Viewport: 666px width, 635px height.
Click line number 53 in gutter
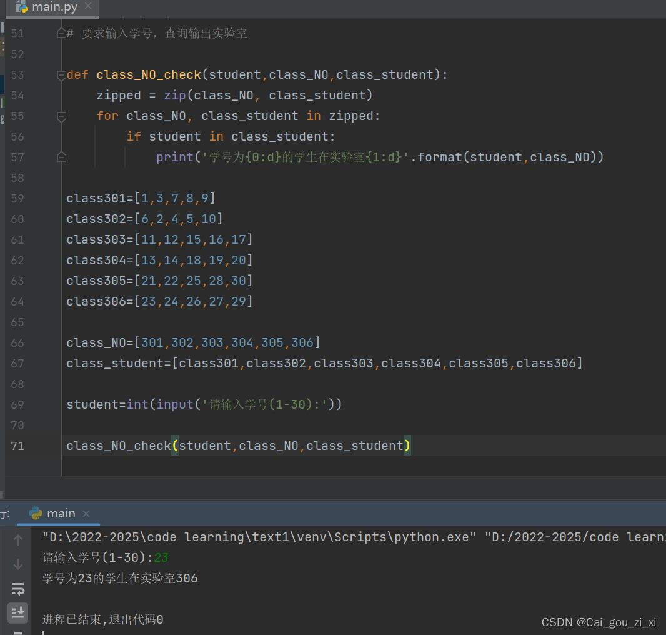pos(17,75)
